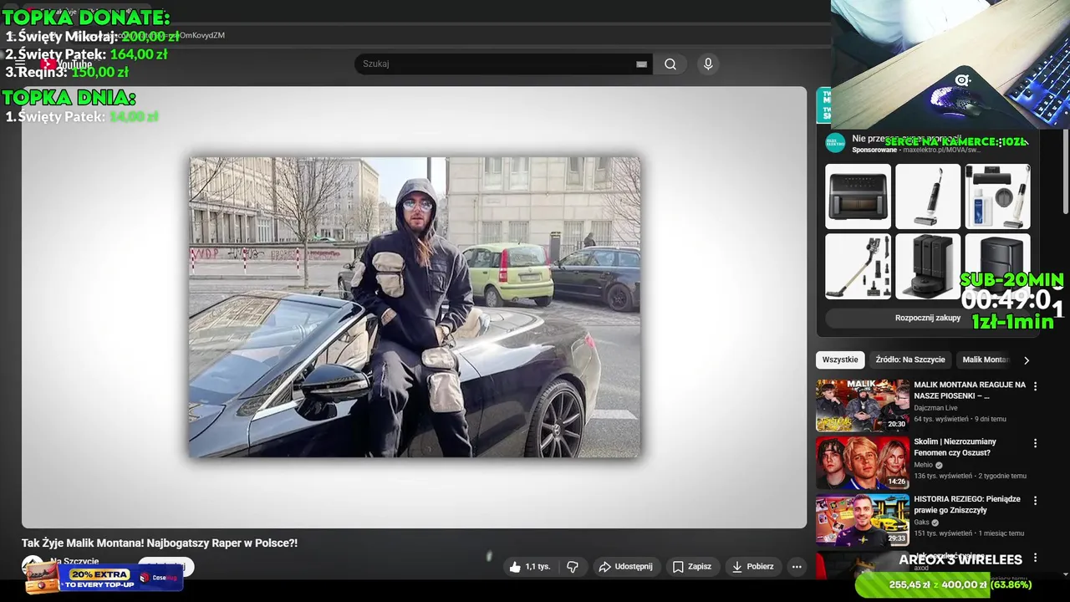Click the 20% EXTRA top-up banner
Screen dimensions: 1070x602
click(104, 577)
